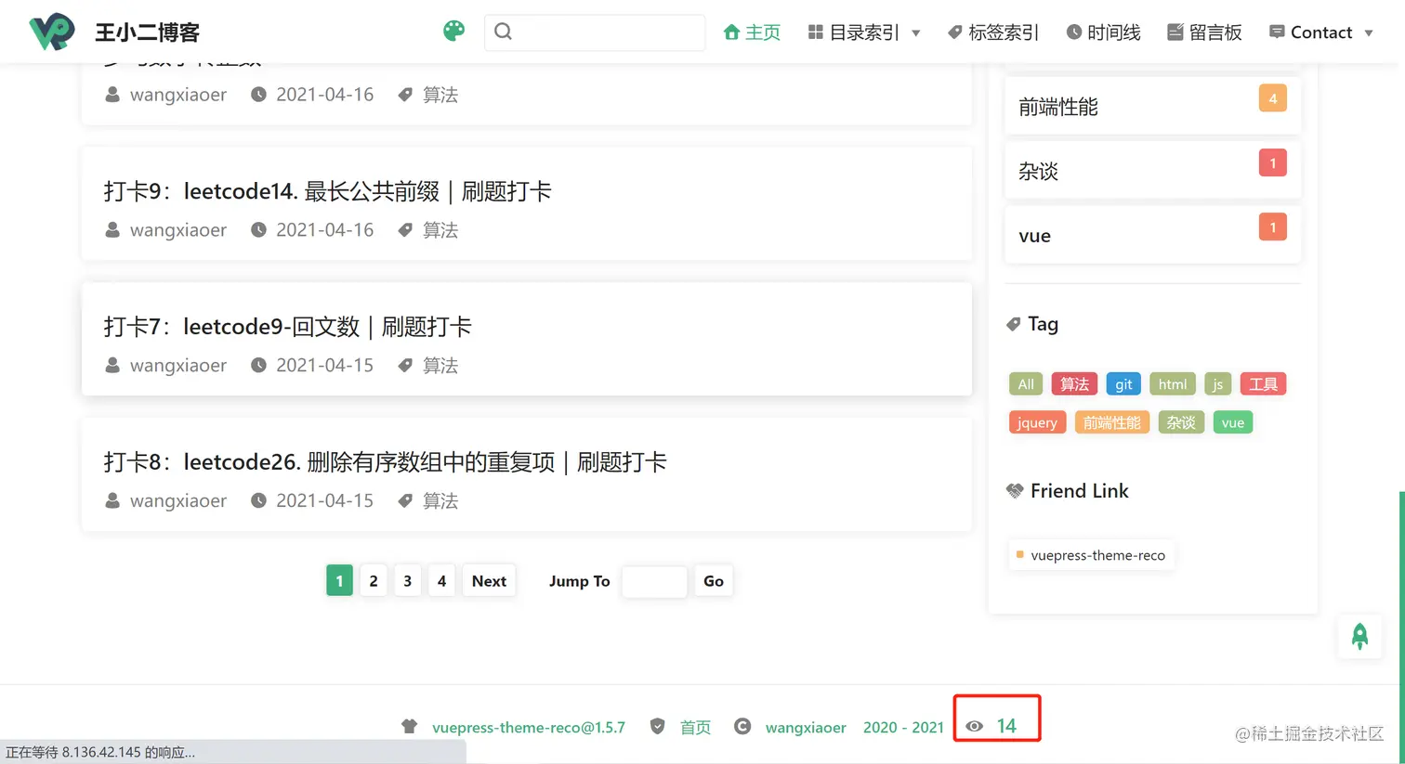Filter by green vue tag chip
The image size is (1405, 764).
click(x=1233, y=422)
